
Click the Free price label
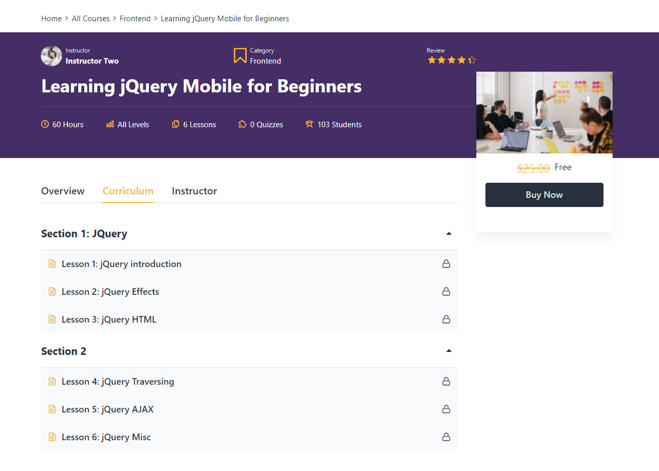pos(563,167)
